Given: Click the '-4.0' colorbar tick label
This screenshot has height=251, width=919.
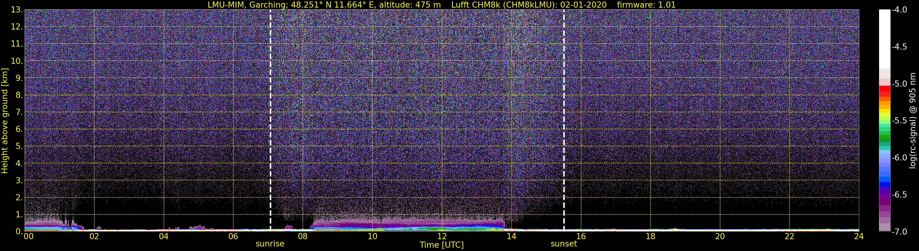Looking at the screenshot, I should click(899, 10).
